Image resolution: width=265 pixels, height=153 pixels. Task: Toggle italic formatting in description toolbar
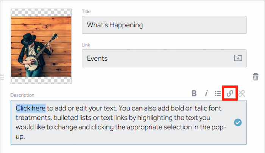coord(206,93)
